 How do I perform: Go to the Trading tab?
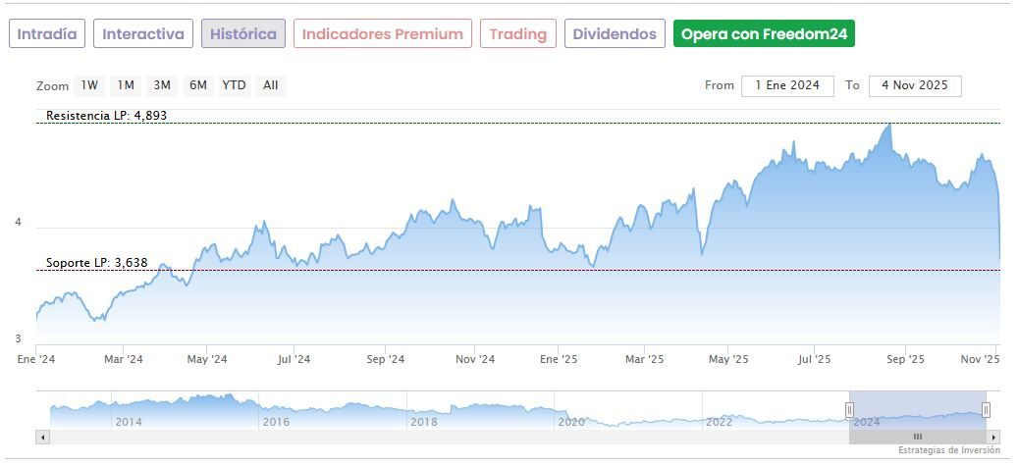[517, 34]
